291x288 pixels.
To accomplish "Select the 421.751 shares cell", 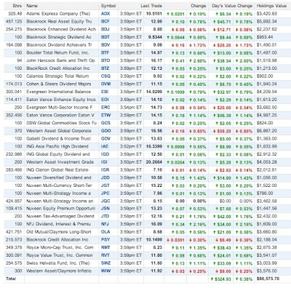I will [14, 232].
